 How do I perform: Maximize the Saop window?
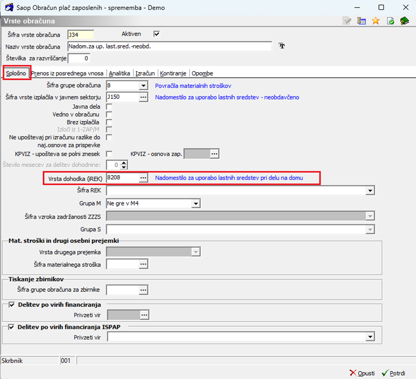pos(381,7)
